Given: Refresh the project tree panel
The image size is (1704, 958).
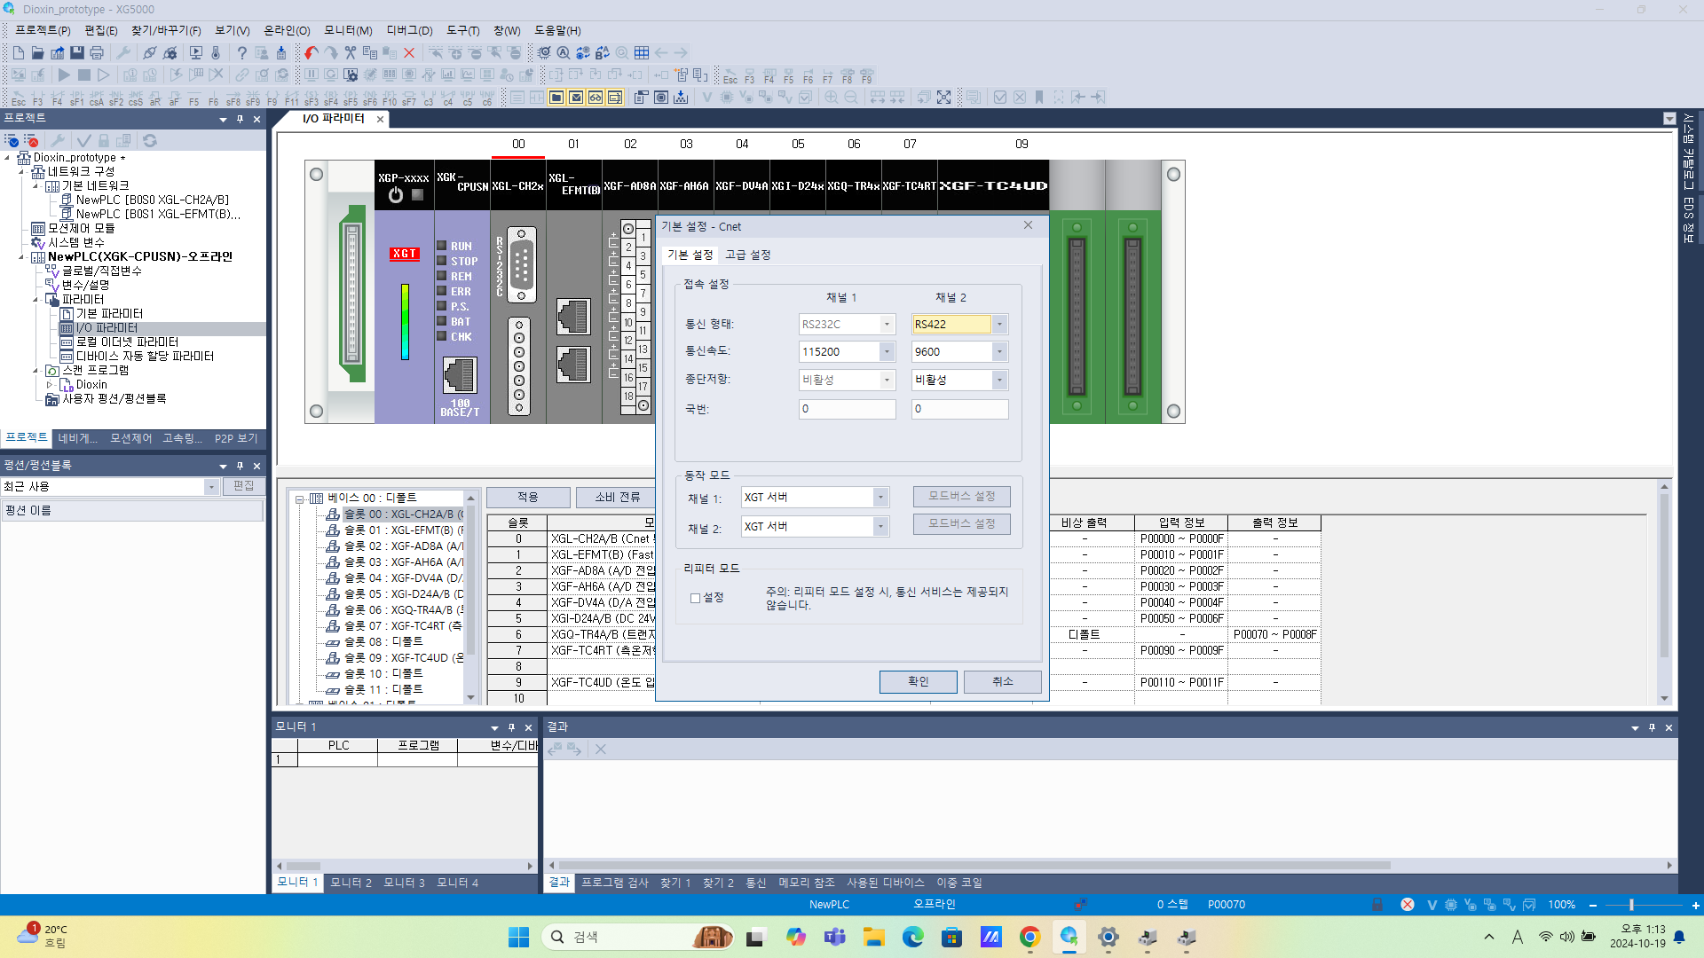Looking at the screenshot, I should click(149, 140).
